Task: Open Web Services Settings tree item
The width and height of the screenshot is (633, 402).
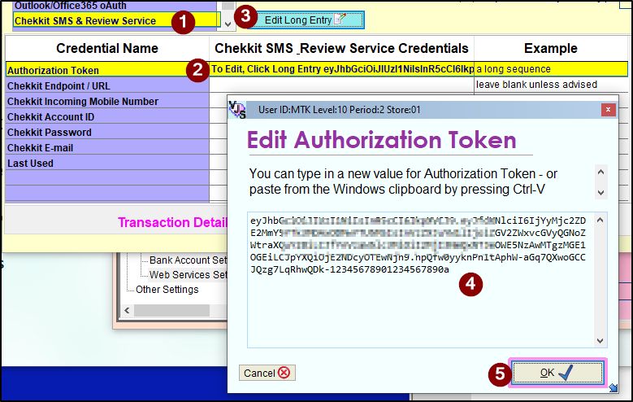Action: click(x=189, y=274)
